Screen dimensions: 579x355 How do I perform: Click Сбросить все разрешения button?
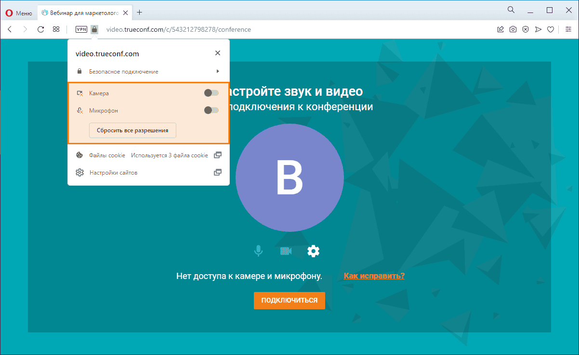[x=132, y=130]
